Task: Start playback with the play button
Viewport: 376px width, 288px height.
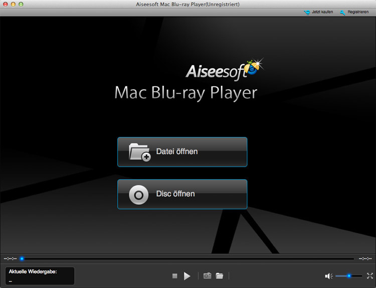Action: click(187, 276)
